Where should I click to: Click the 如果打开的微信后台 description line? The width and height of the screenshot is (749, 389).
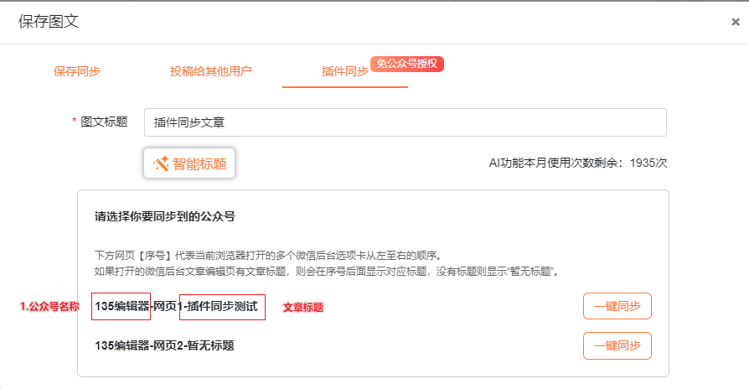[326, 272]
